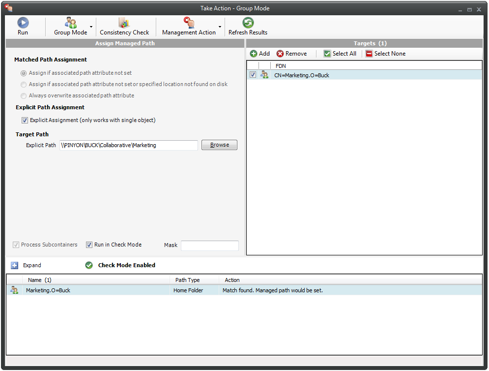Click into the Mask input field

(x=209, y=246)
